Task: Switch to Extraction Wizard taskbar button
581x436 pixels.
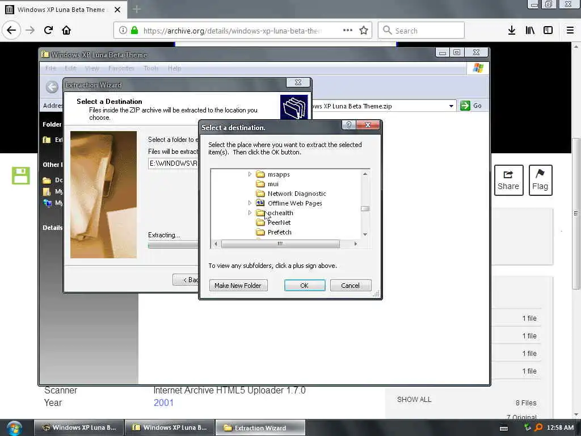Action: [260, 428]
